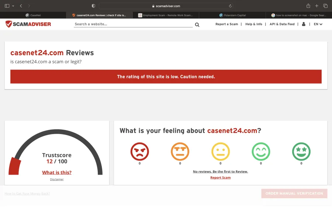332x207 pixels.
Task: Switch to the Employment Scam tab
Action: (166, 15)
